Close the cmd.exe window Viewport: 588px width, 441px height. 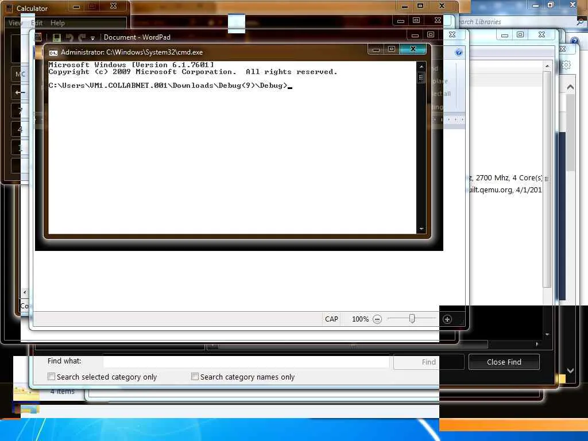413,49
